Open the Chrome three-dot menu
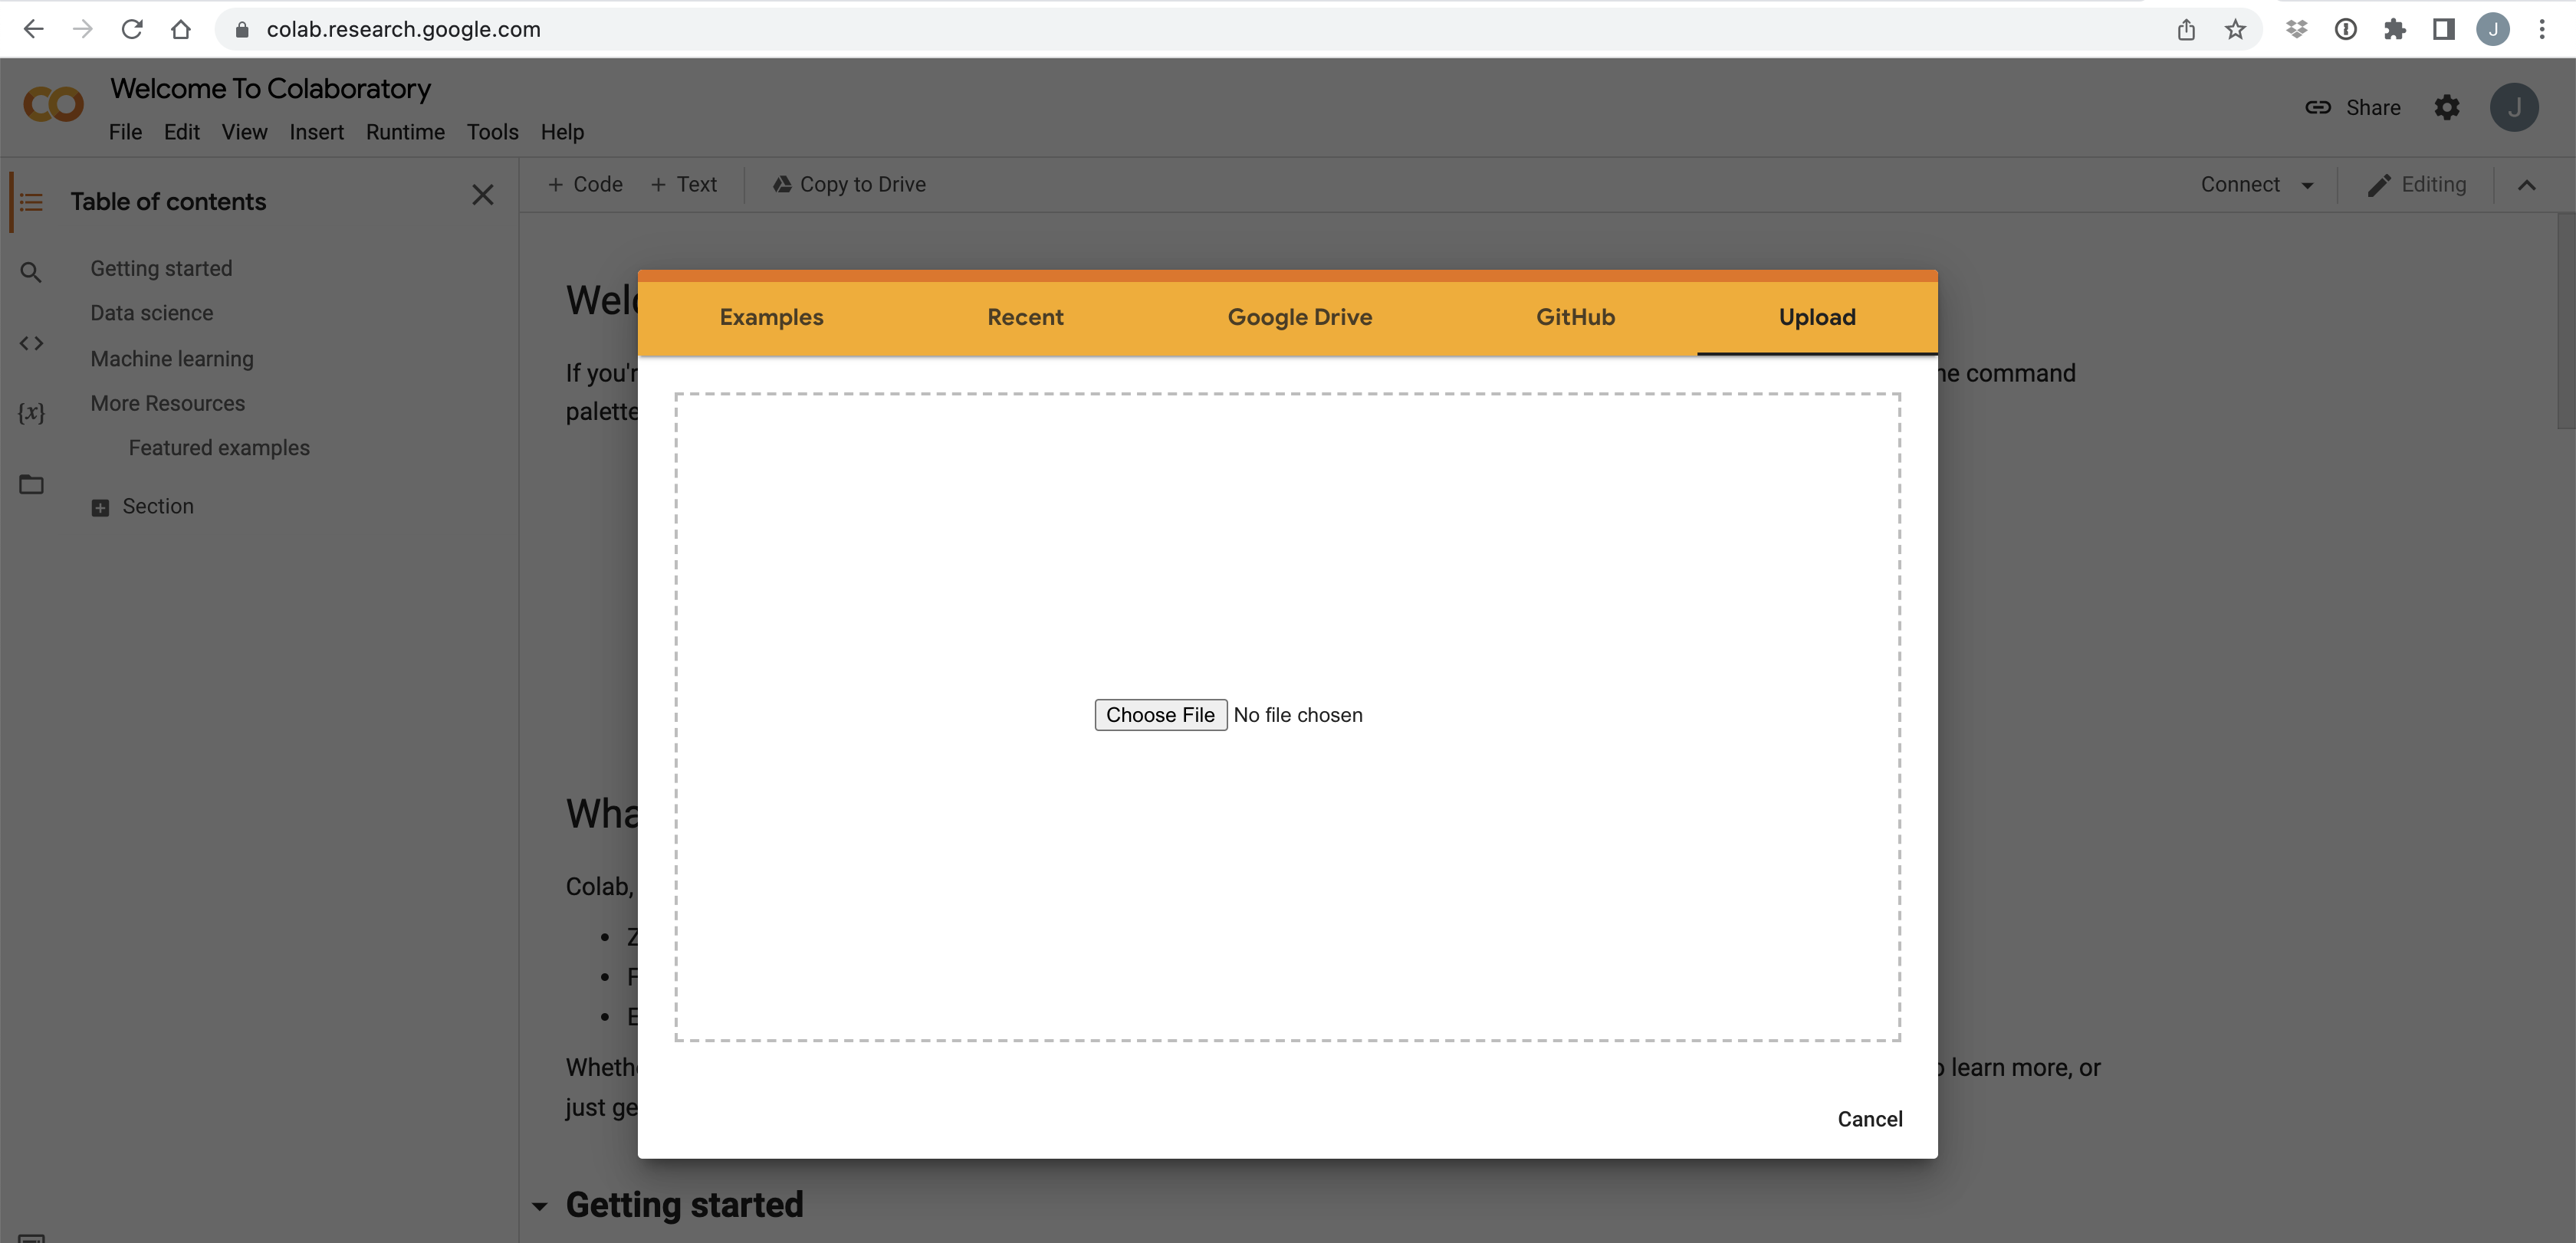 point(2542,29)
